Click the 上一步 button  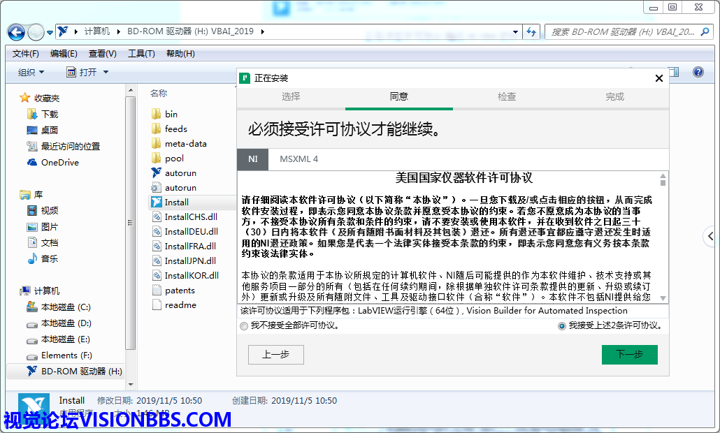(275, 355)
